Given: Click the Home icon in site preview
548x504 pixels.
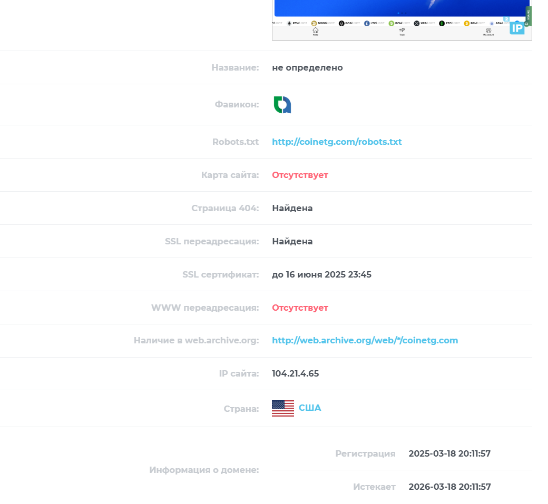Looking at the screenshot, I should pyautogui.click(x=315, y=31).
